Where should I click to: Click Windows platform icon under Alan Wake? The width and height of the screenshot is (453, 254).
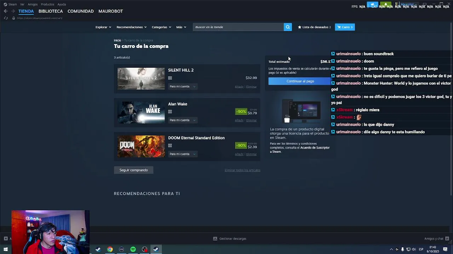click(170, 112)
